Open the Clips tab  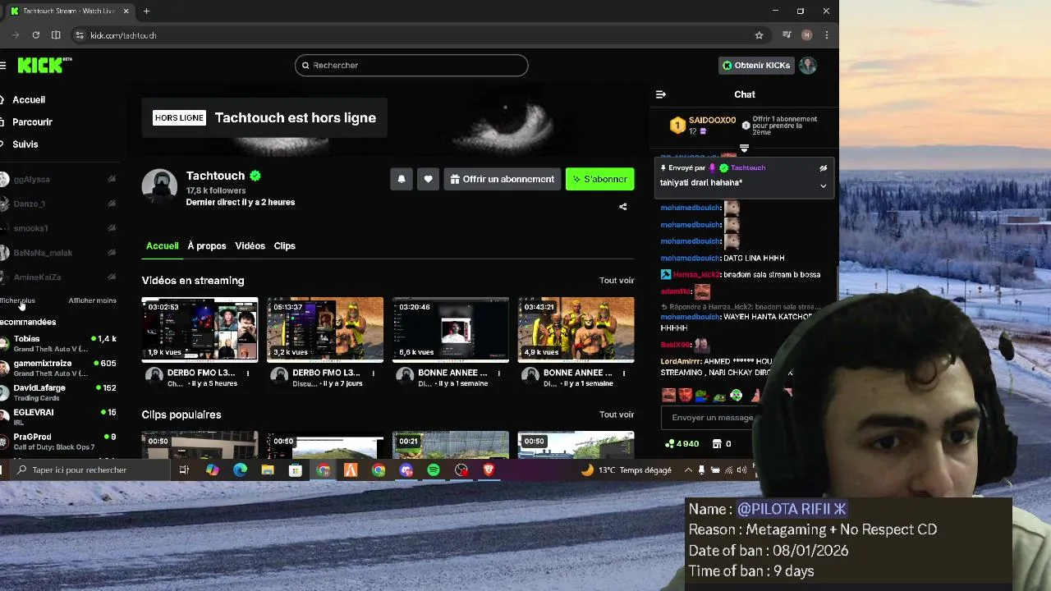tap(284, 245)
